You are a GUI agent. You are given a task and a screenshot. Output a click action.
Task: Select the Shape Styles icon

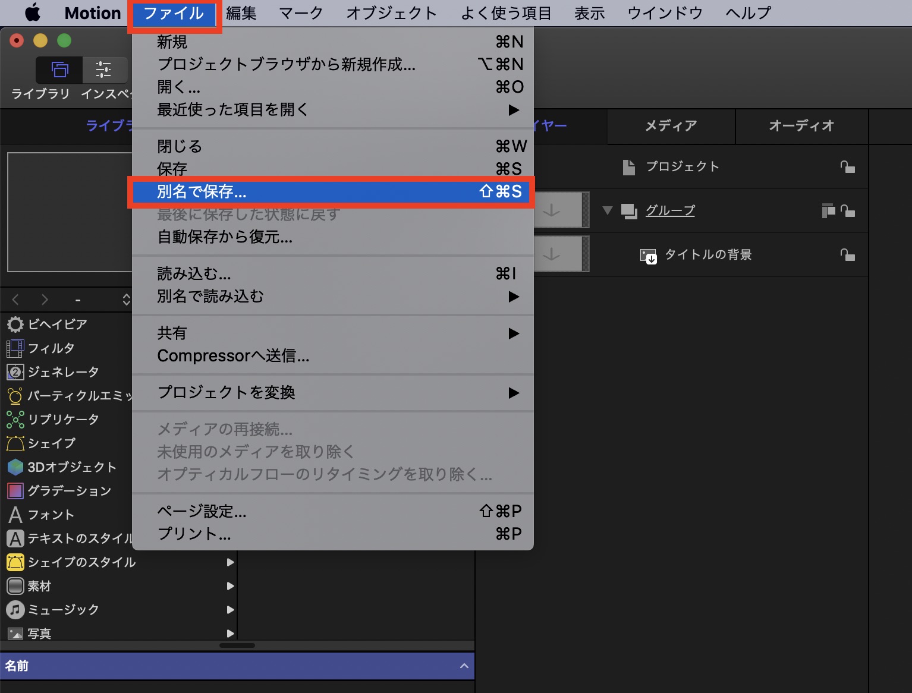15,562
